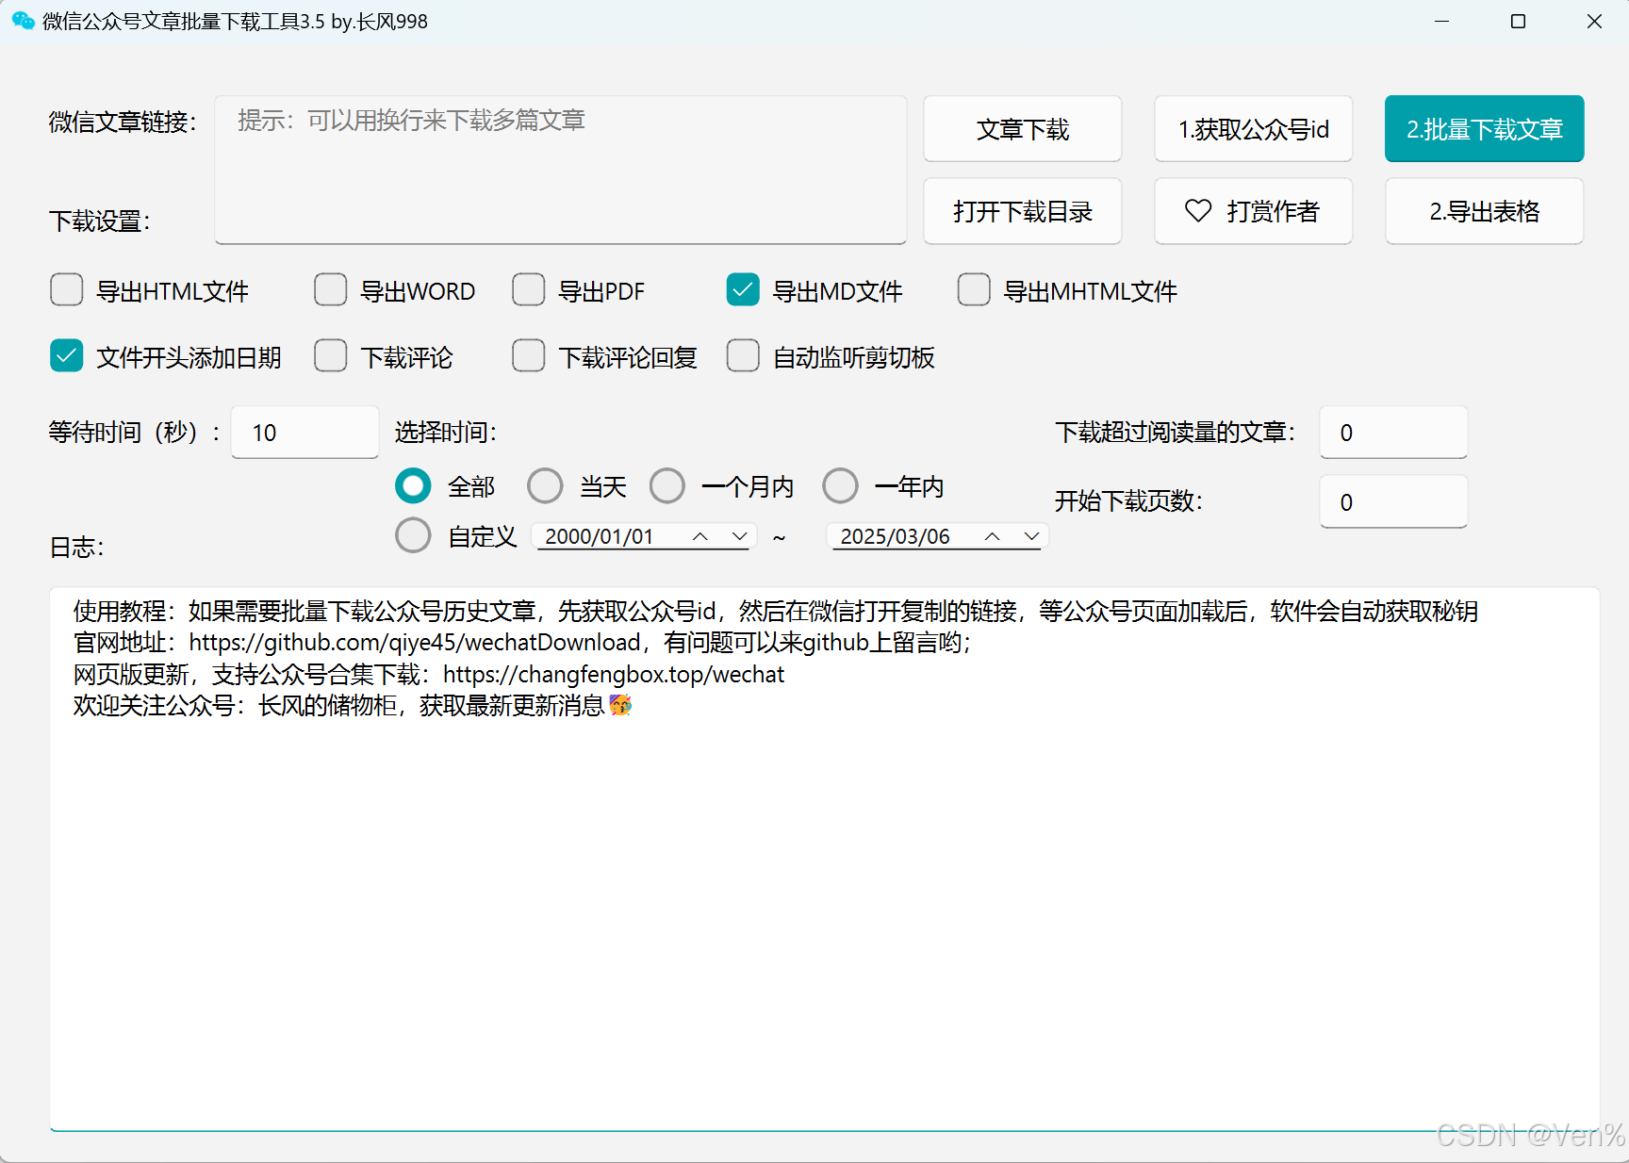Image resolution: width=1629 pixels, height=1163 pixels.
Task: Increase end date with up arrow
Action: click(993, 536)
